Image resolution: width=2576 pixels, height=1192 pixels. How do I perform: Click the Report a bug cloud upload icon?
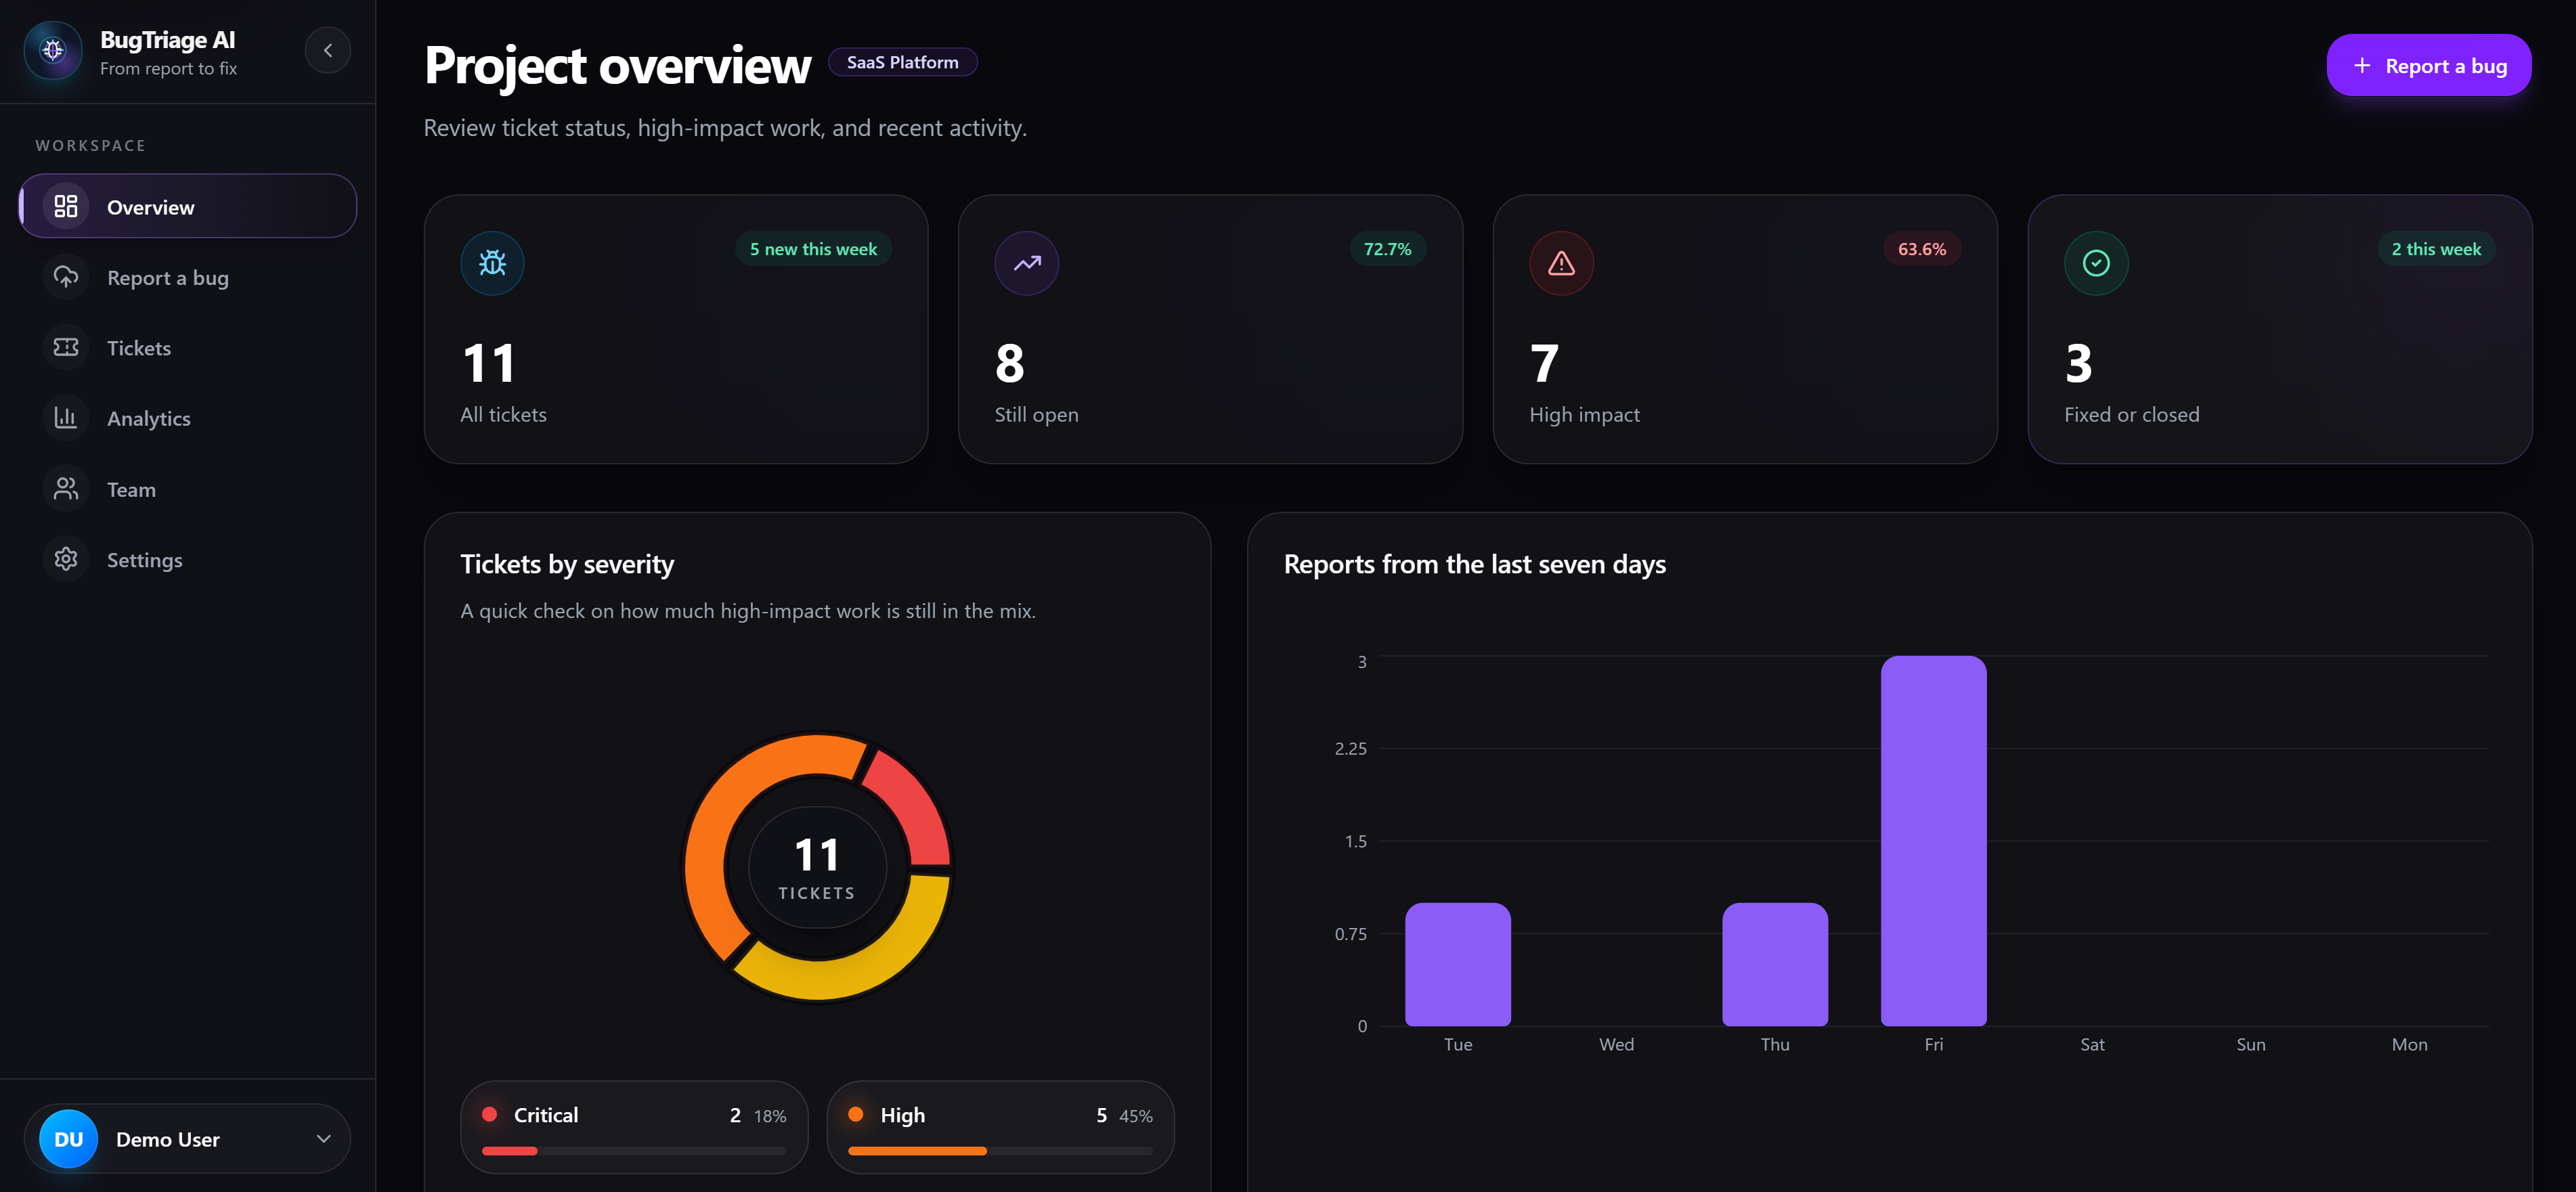pos(66,277)
